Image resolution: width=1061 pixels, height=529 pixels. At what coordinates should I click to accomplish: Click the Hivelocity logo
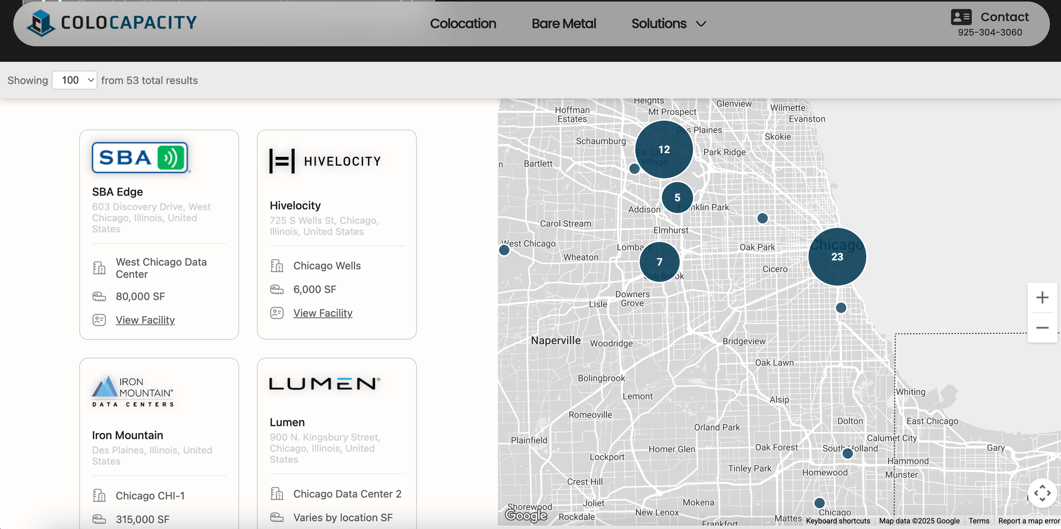pos(325,160)
